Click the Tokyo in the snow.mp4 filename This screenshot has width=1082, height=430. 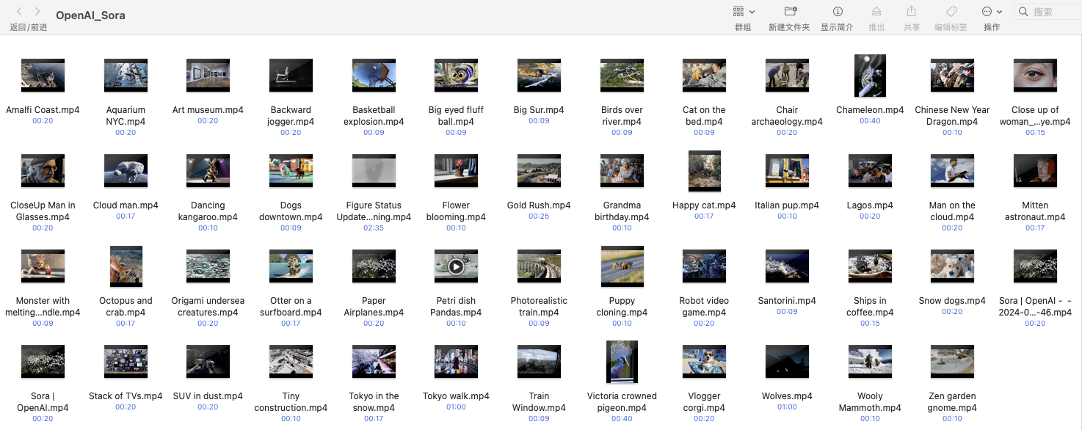click(374, 402)
